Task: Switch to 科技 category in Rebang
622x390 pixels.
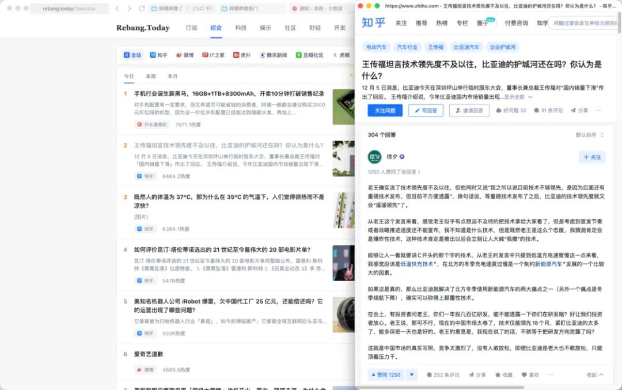Action: (x=241, y=28)
